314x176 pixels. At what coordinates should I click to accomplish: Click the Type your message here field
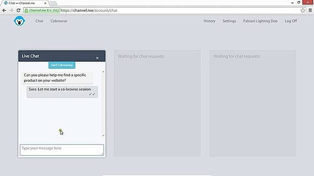tap(62, 150)
